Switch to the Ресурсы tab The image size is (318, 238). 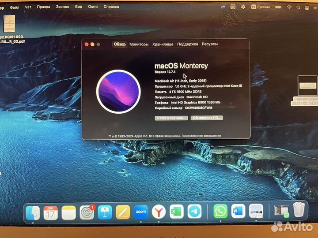[x=209, y=44]
